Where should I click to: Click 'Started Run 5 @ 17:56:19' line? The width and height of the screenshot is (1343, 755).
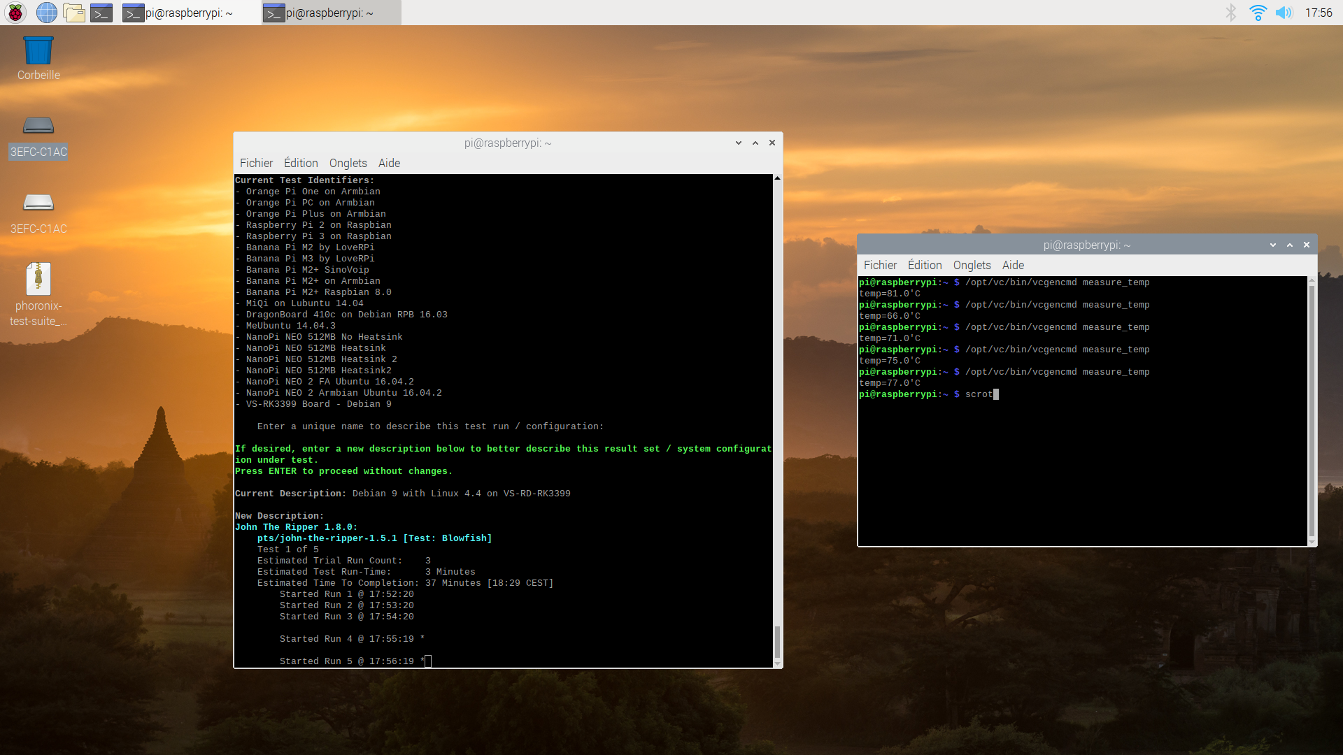click(x=347, y=661)
